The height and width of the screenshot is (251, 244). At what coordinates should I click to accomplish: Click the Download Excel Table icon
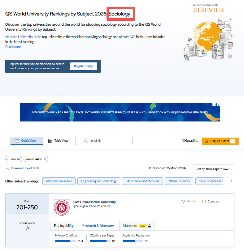point(7,168)
